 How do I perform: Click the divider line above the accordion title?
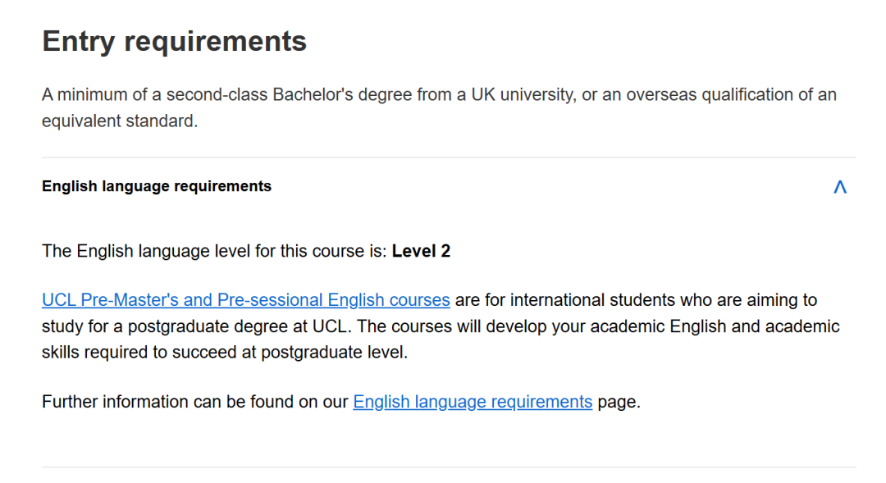(x=449, y=157)
